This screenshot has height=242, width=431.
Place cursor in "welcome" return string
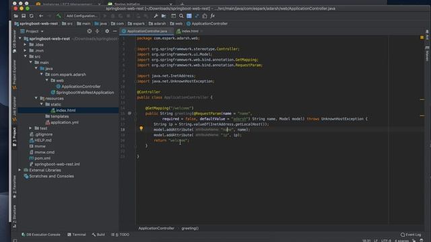(x=178, y=140)
